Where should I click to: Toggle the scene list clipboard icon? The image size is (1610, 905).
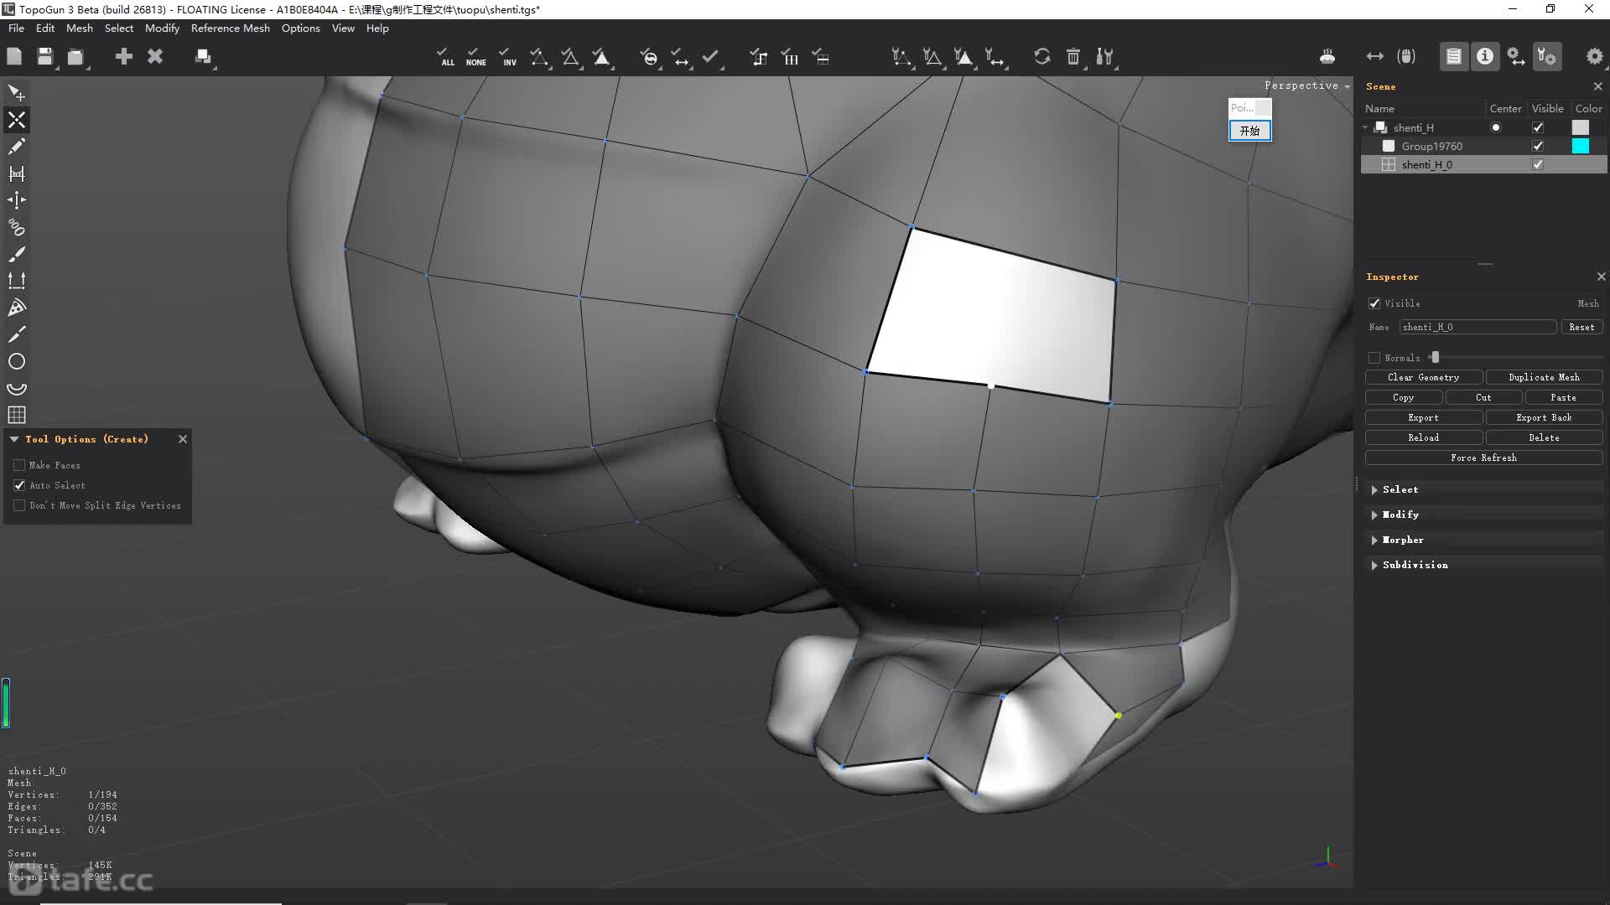click(x=1454, y=56)
